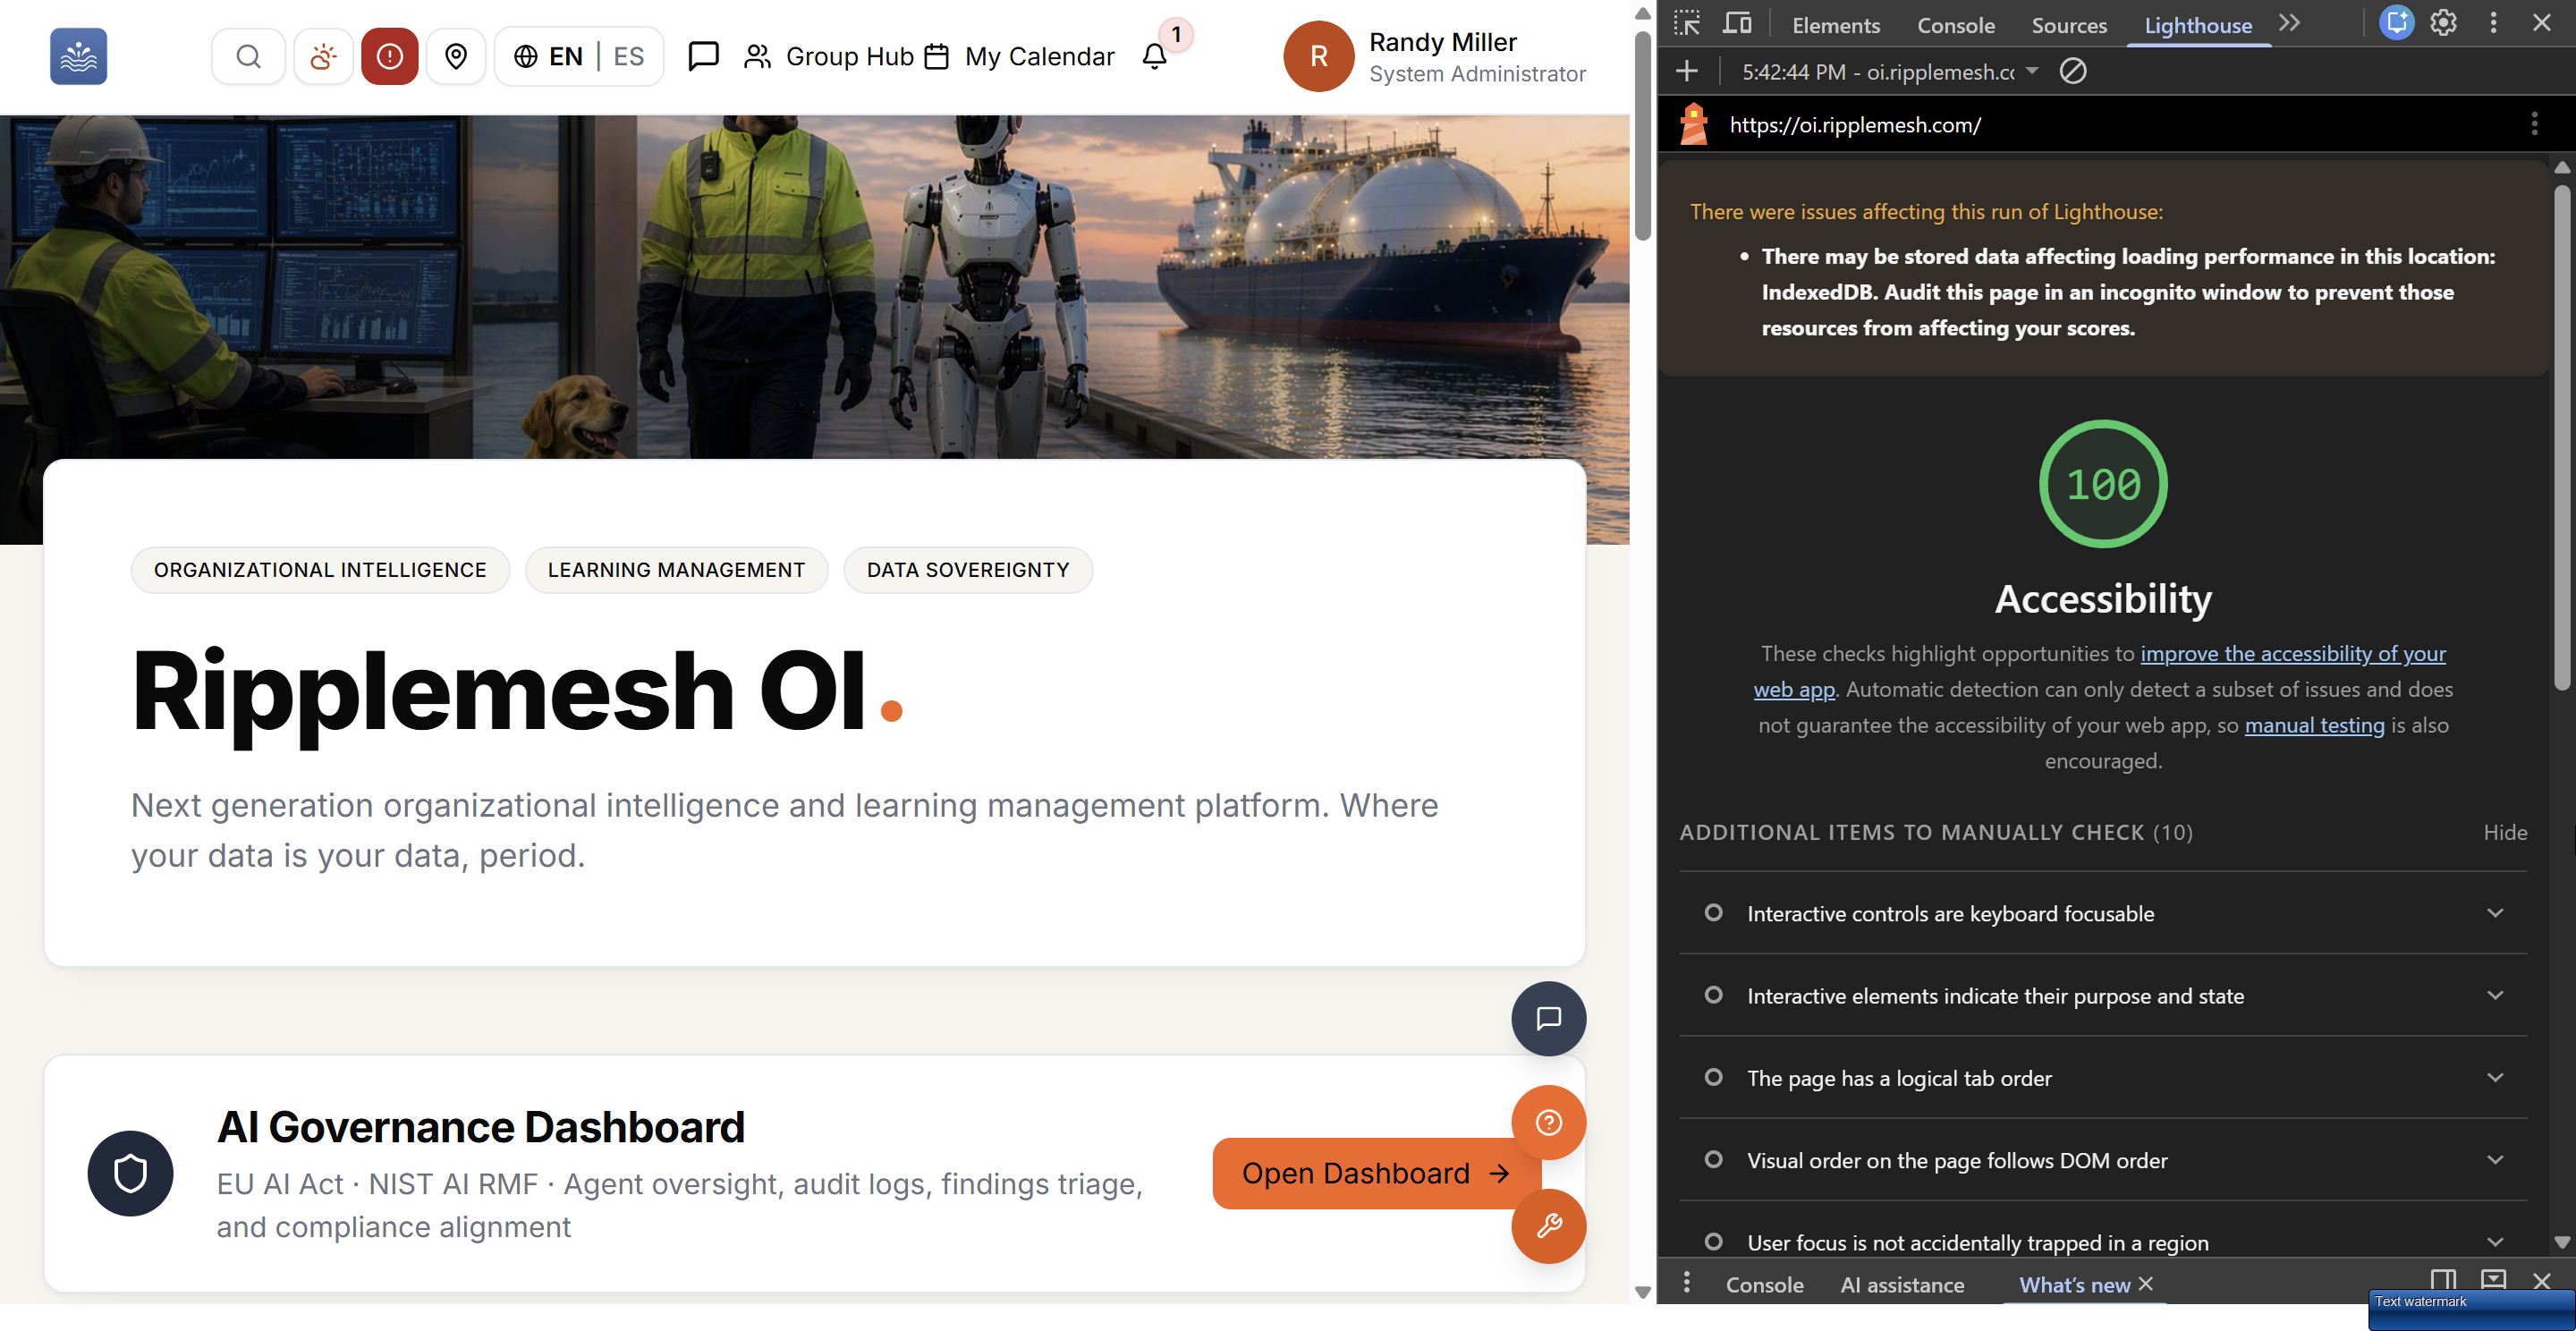Follow improve the accessibility link
2576x1331 pixels.
[2292, 653]
